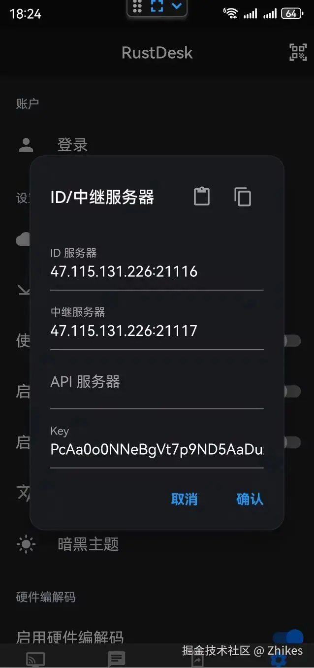Open the settings gear tab

pos(278,660)
